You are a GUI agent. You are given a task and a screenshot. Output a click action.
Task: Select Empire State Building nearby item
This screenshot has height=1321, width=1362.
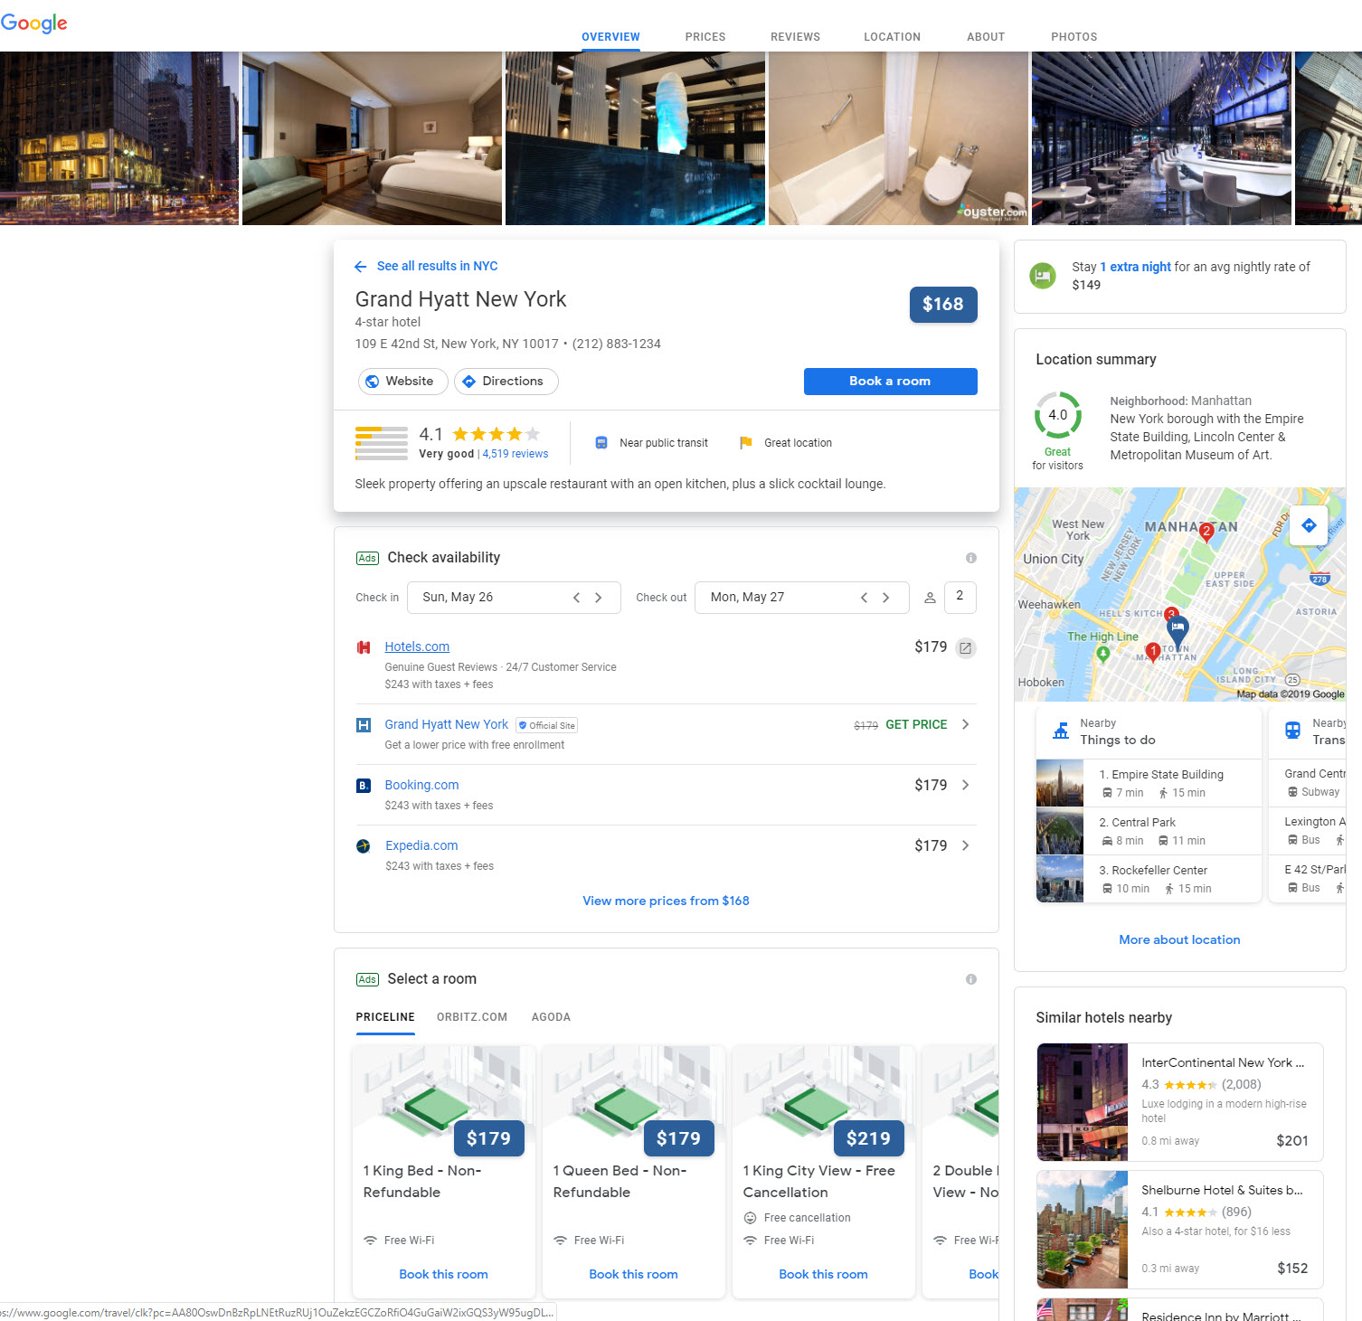pos(1149,783)
